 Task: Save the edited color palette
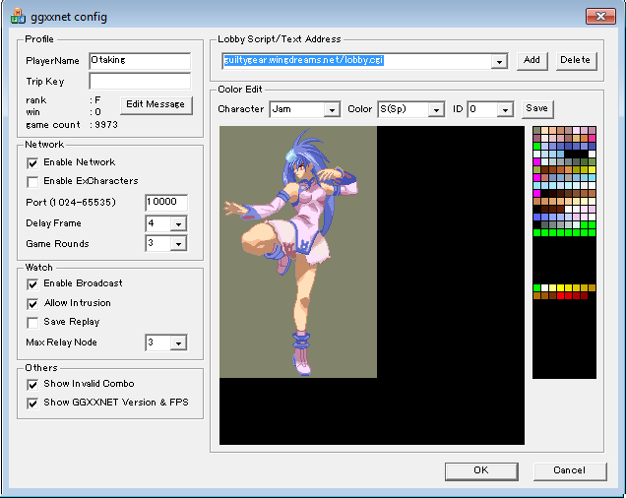tap(537, 108)
